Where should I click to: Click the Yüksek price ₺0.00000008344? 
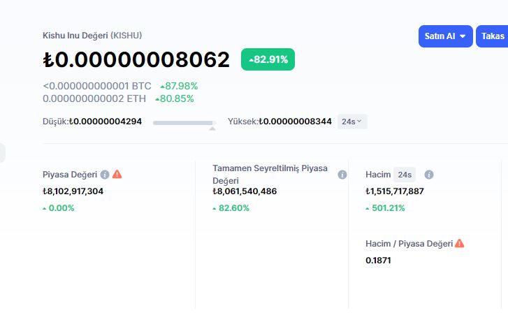295,122
